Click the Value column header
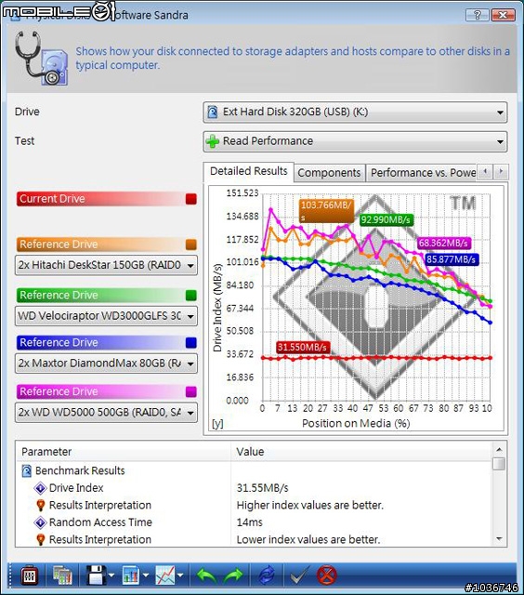This screenshot has width=524, height=595. [x=361, y=452]
